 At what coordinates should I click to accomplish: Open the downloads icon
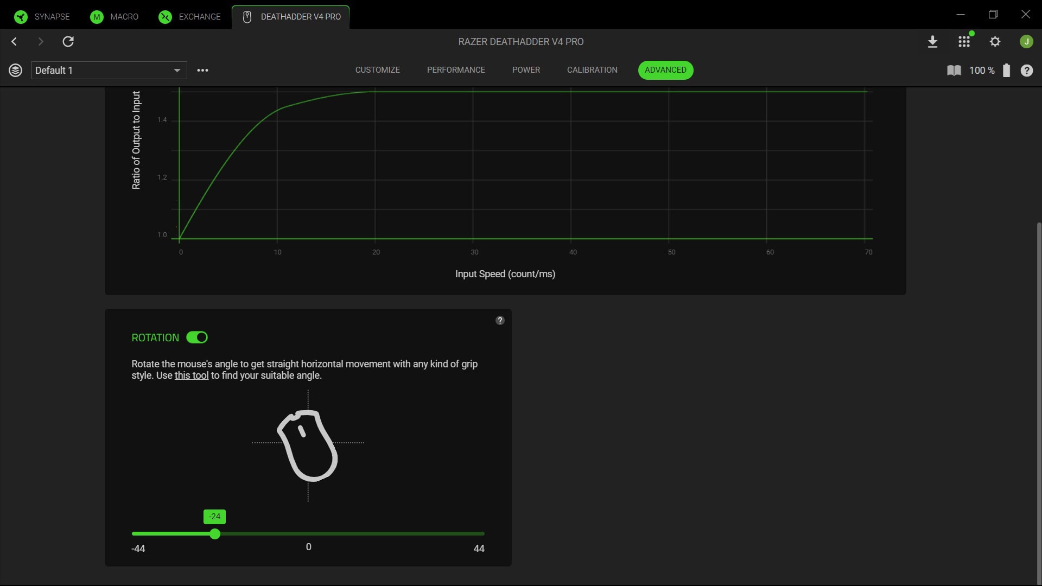pyautogui.click(x=932, y=42)
